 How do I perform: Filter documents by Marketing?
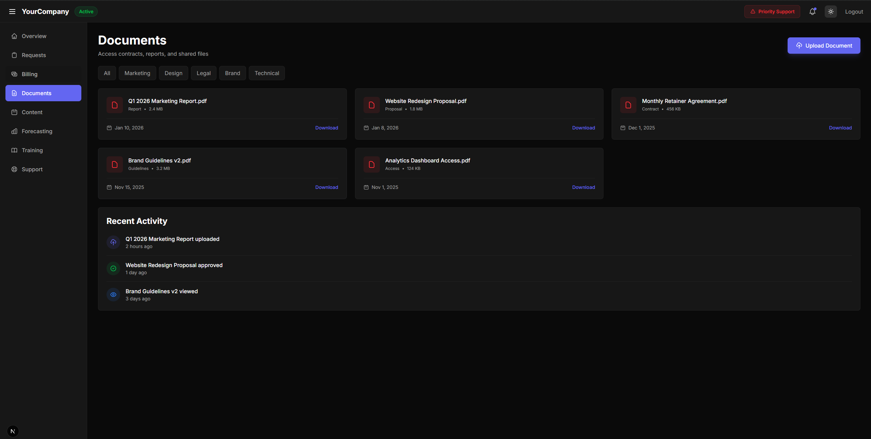(137, 73)
